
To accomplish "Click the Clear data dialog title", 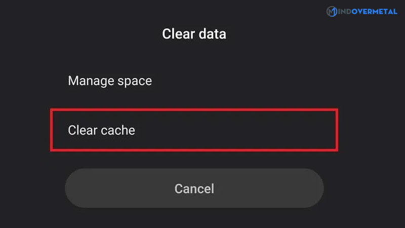I will click(x=194, y=34).
